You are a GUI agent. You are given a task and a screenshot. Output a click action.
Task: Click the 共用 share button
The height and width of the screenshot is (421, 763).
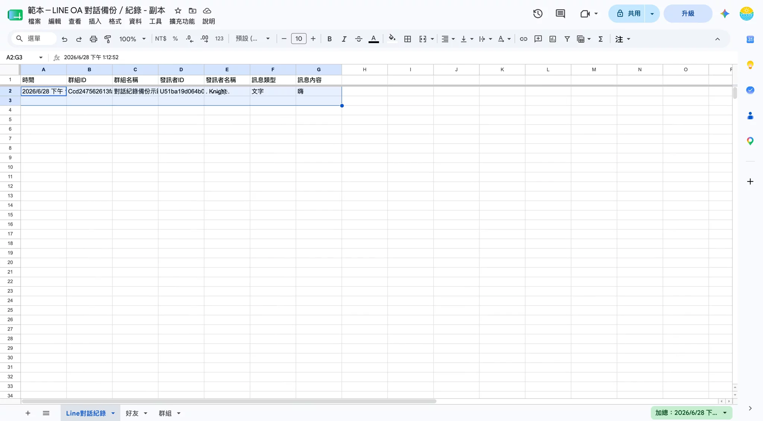627,14
